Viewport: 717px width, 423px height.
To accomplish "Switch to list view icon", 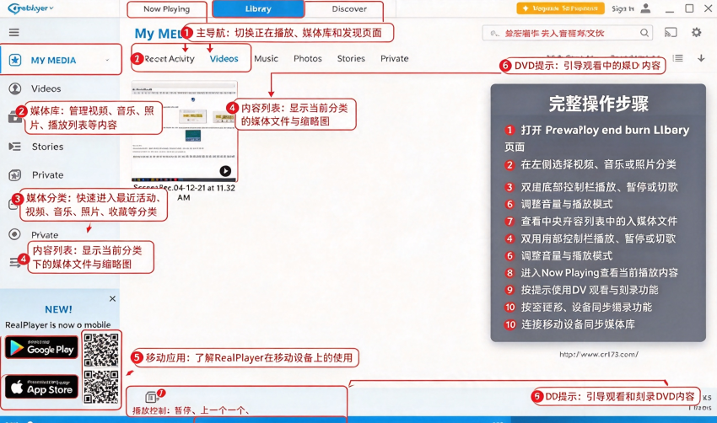I will pyautogui.click(x=677, y=58).
